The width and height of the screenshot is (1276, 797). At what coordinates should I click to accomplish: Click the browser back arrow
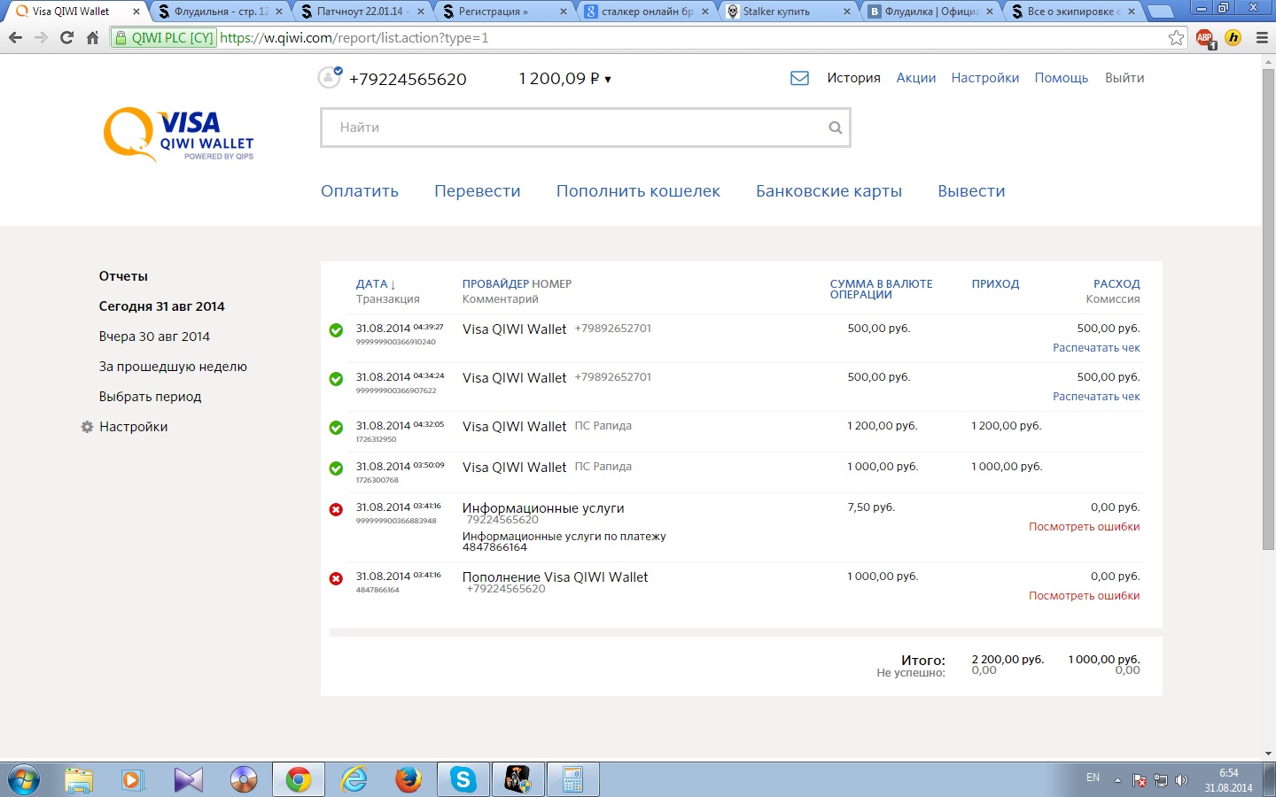pos(15,38)
